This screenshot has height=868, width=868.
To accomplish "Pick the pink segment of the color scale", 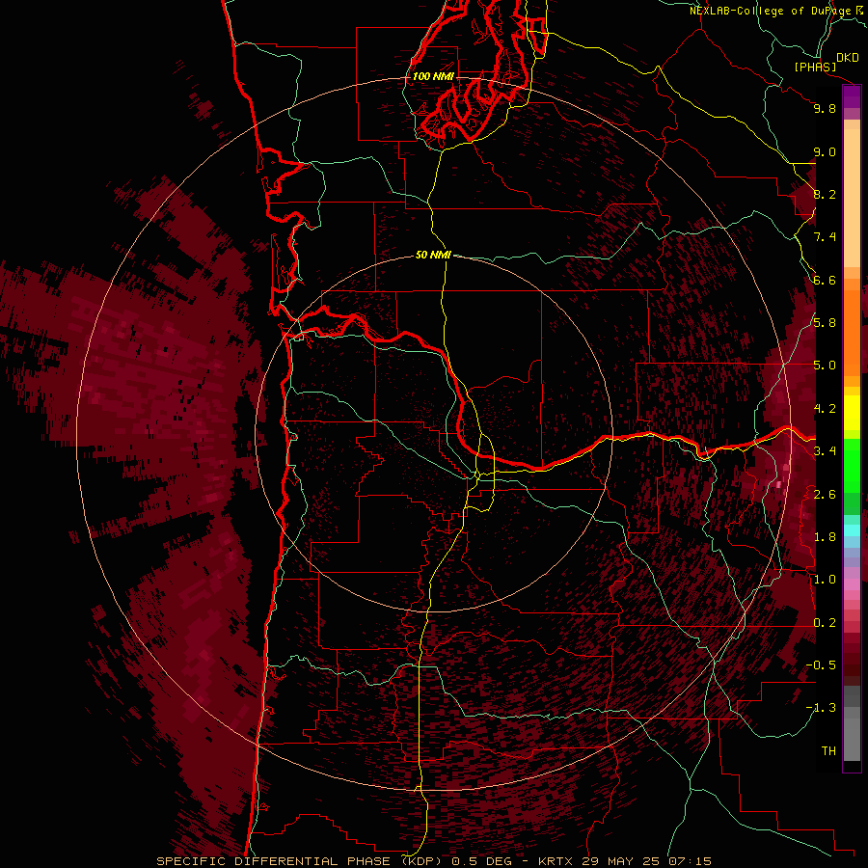I will coord(852,584).
